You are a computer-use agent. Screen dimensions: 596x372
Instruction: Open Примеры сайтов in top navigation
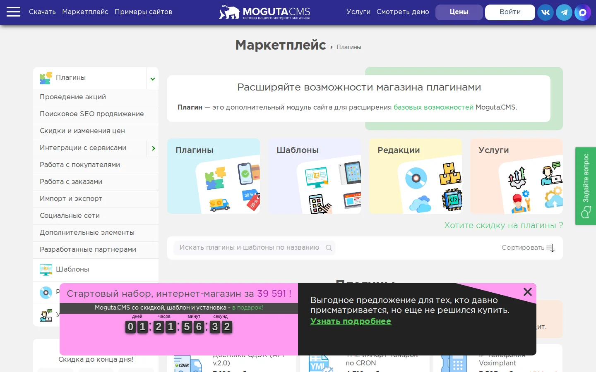pyautogui.click(x=144, y=12)
